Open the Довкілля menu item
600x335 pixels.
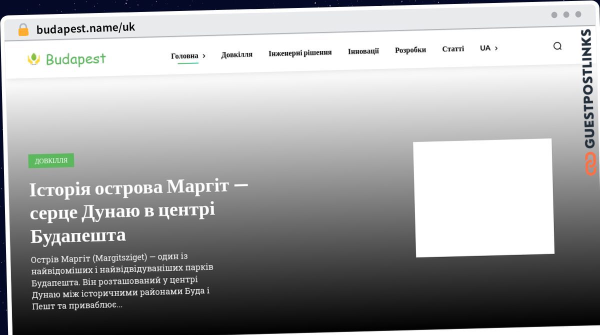(x=236, y=54)
